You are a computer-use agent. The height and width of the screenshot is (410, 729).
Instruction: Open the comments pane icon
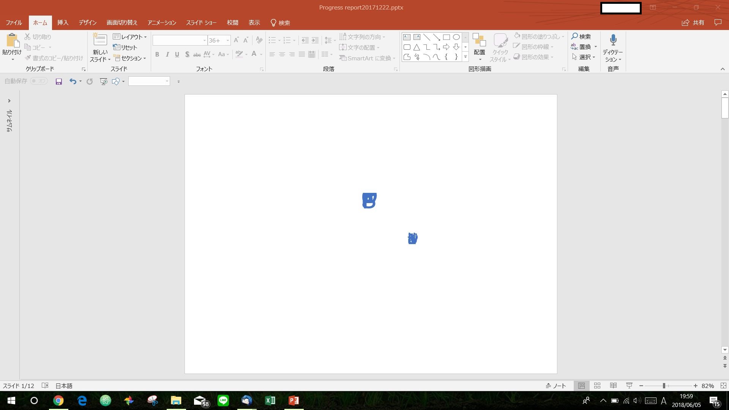[718, 22]
